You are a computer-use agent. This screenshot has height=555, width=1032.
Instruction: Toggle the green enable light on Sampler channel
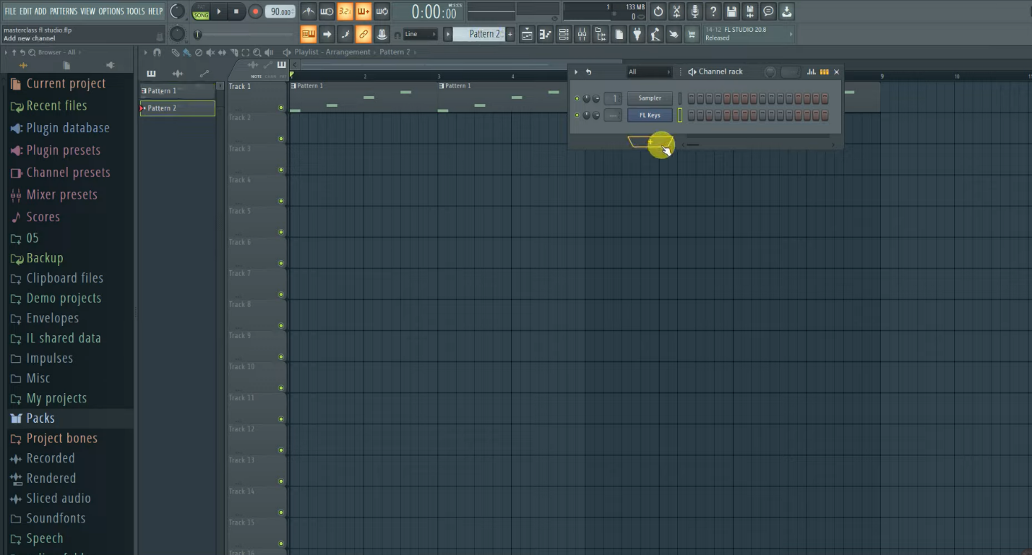click(576, 98)
